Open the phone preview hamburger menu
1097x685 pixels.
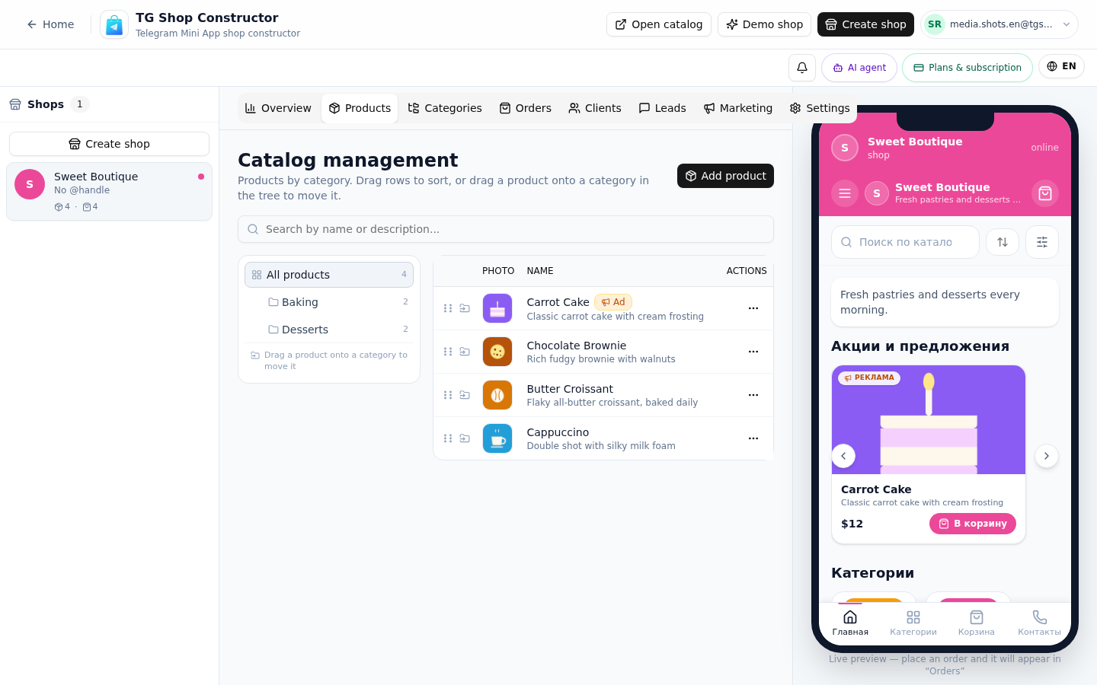[x=845, y=193]
